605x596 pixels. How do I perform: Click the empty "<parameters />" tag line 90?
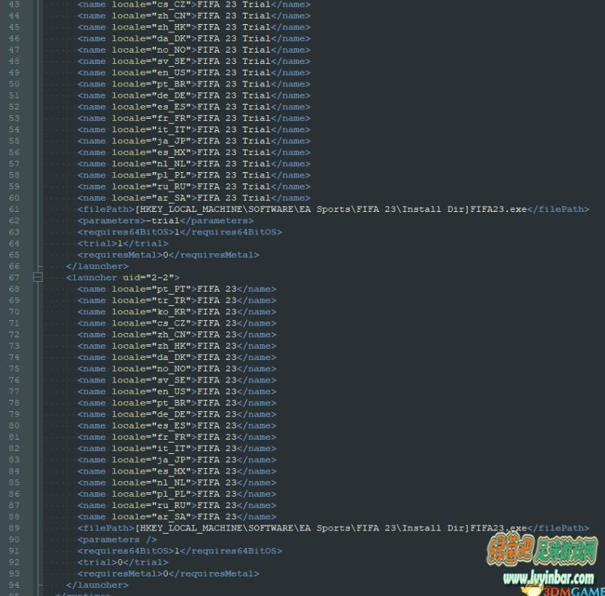117,540
